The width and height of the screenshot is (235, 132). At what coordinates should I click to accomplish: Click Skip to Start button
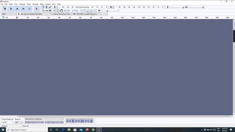23,9
